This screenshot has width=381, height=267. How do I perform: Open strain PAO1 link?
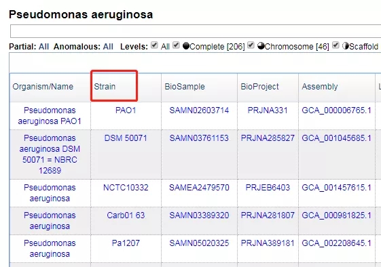pos(126,110)
